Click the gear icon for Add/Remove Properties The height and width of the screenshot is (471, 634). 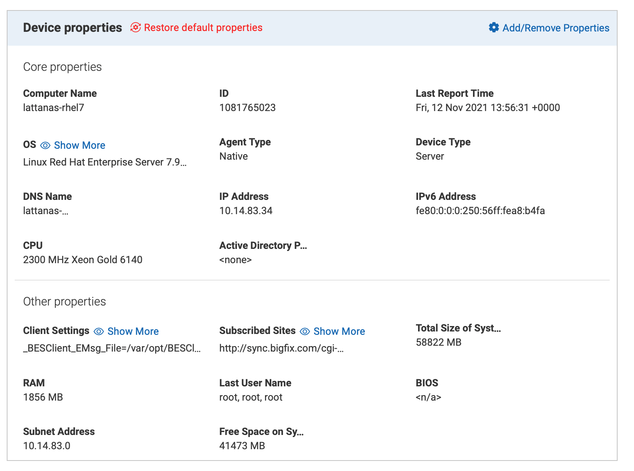tap(494, 27)
